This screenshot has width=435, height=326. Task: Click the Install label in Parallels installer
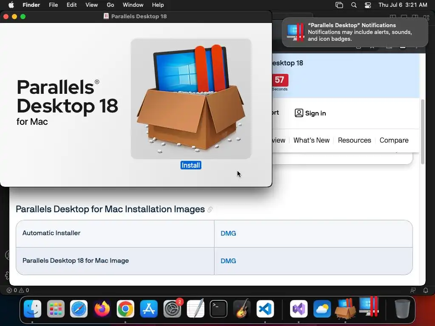[x=191, y=165]
